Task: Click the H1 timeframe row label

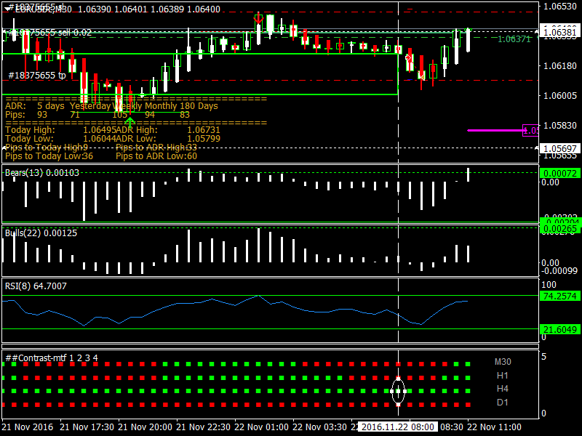Action: pos(502,376)
